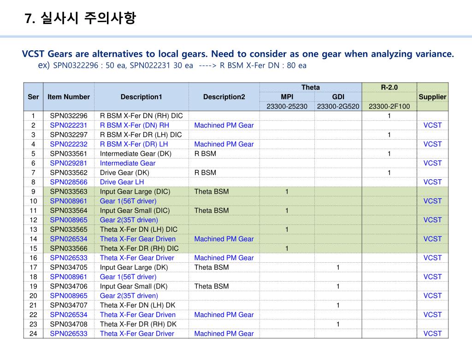Select the 'VCST Gears are alternatives' note sentence
Image resolution: width=472 pixels, height=354 pixels.
(x=238, y=54)
